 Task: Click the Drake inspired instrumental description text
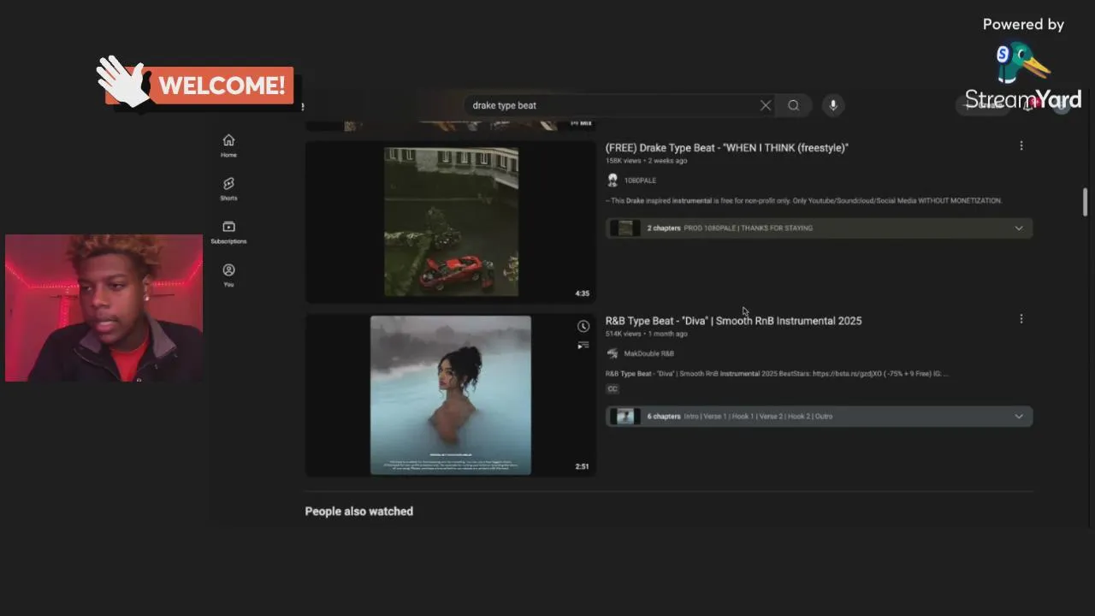tap(803, 201)
